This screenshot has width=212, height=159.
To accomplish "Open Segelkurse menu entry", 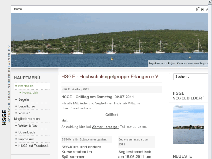I will coord(27,106).
